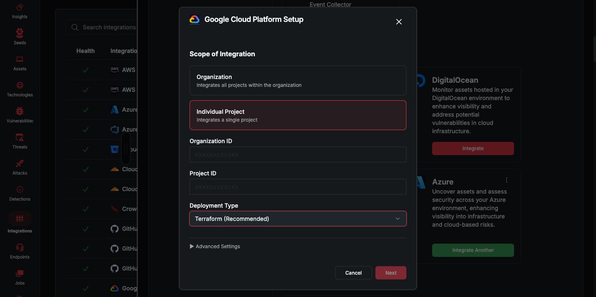Click health checkmark in CrowdStrike row
Image resolution: width=596 pixels, height=297 pixels.
click(x=86, y=209)
